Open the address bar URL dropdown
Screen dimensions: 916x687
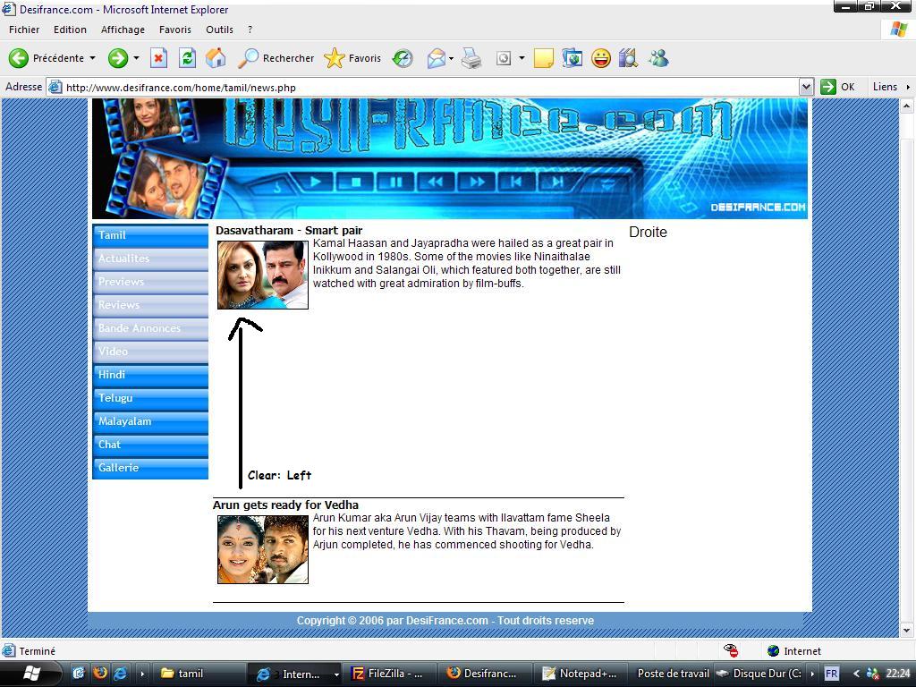click(x=806, y=87)
